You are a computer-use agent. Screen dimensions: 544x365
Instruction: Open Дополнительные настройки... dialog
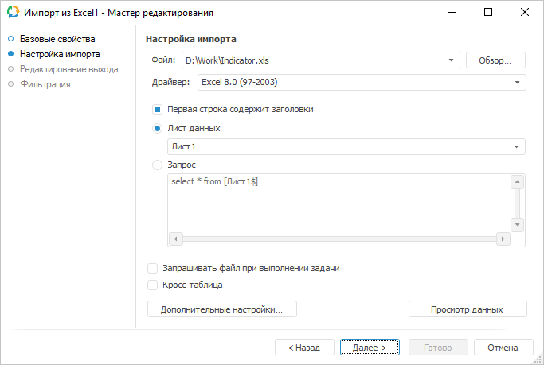222,309
